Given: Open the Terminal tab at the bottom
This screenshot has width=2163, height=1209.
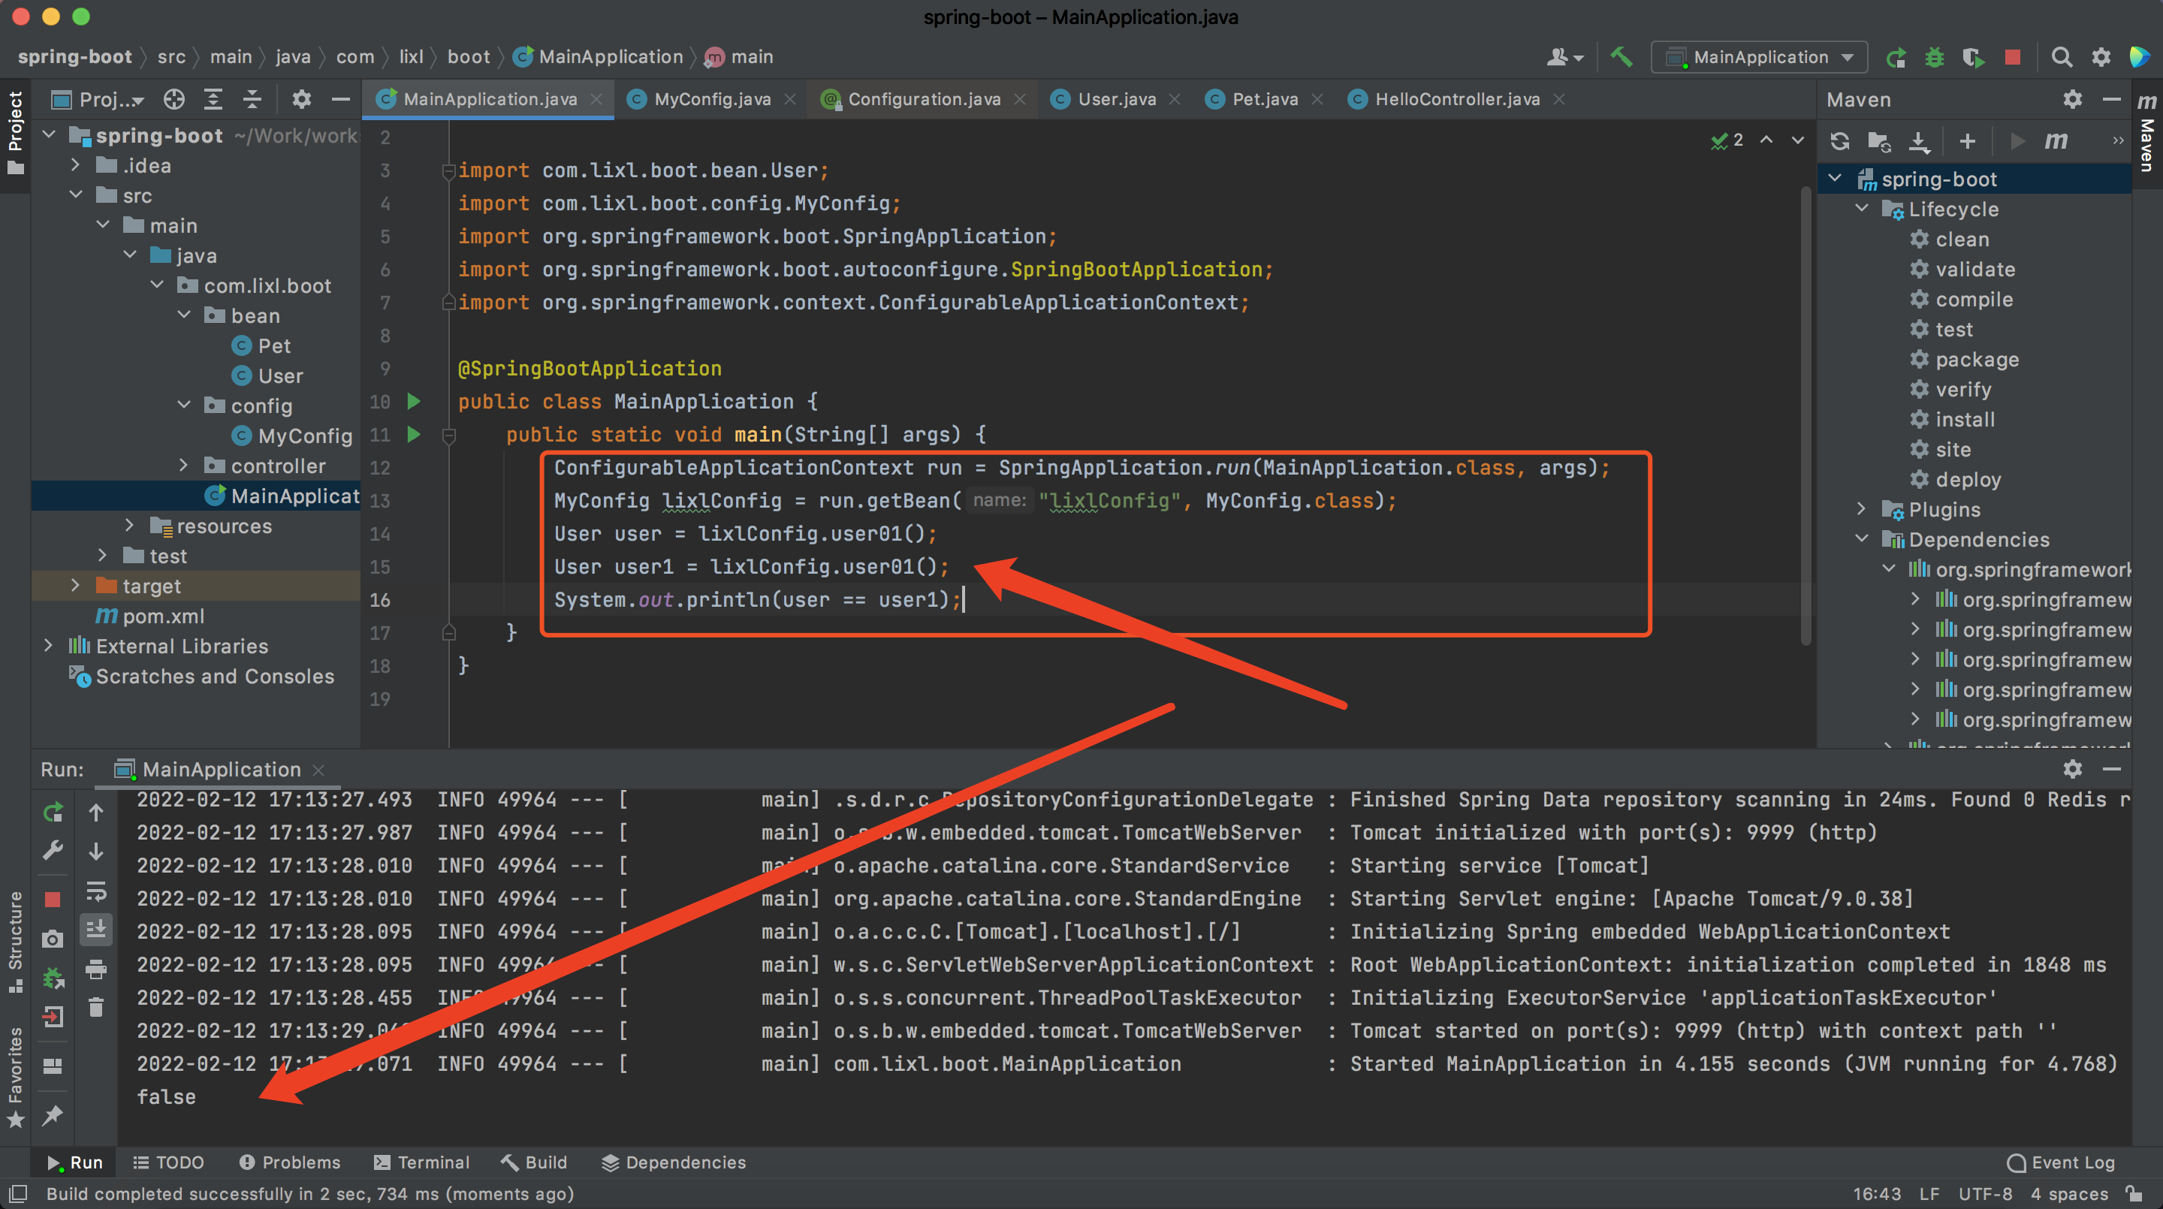Looking at the screenshot, I should 422,1162.
